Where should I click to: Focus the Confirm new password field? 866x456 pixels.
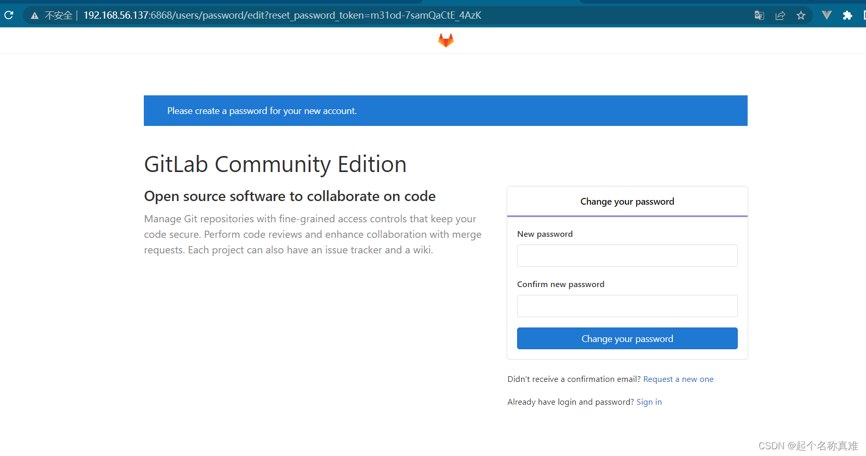point(627,306)
